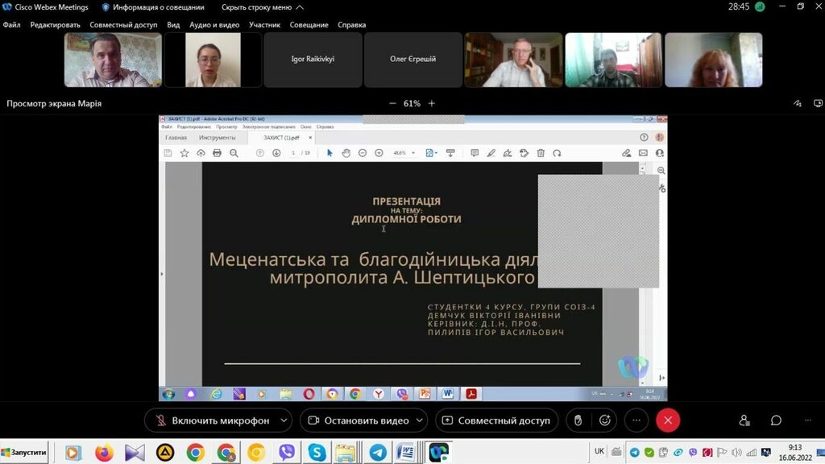Image resolution: width=825 pixels, height=464 pixels.
Task: Stop camera with Остановить видео button
Action: (x=358, y=420)
